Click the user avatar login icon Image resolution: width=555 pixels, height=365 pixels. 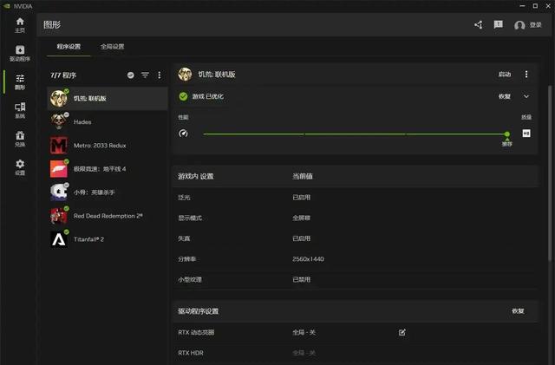click(519, 25)
